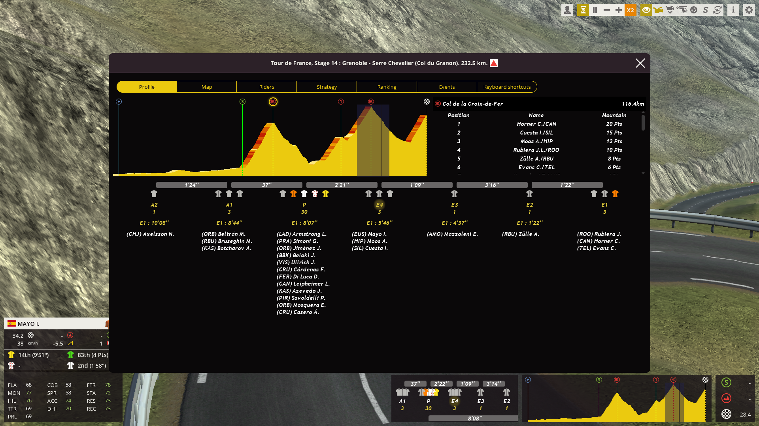759x426 pixels.
Task: Select the E2 group jersey icon
Action: [530, 194]
